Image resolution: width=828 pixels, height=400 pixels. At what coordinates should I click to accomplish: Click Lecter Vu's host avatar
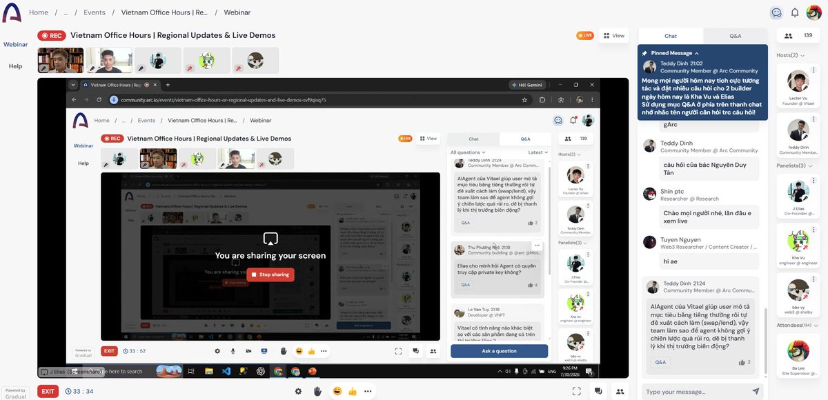[x=798, y=81]
